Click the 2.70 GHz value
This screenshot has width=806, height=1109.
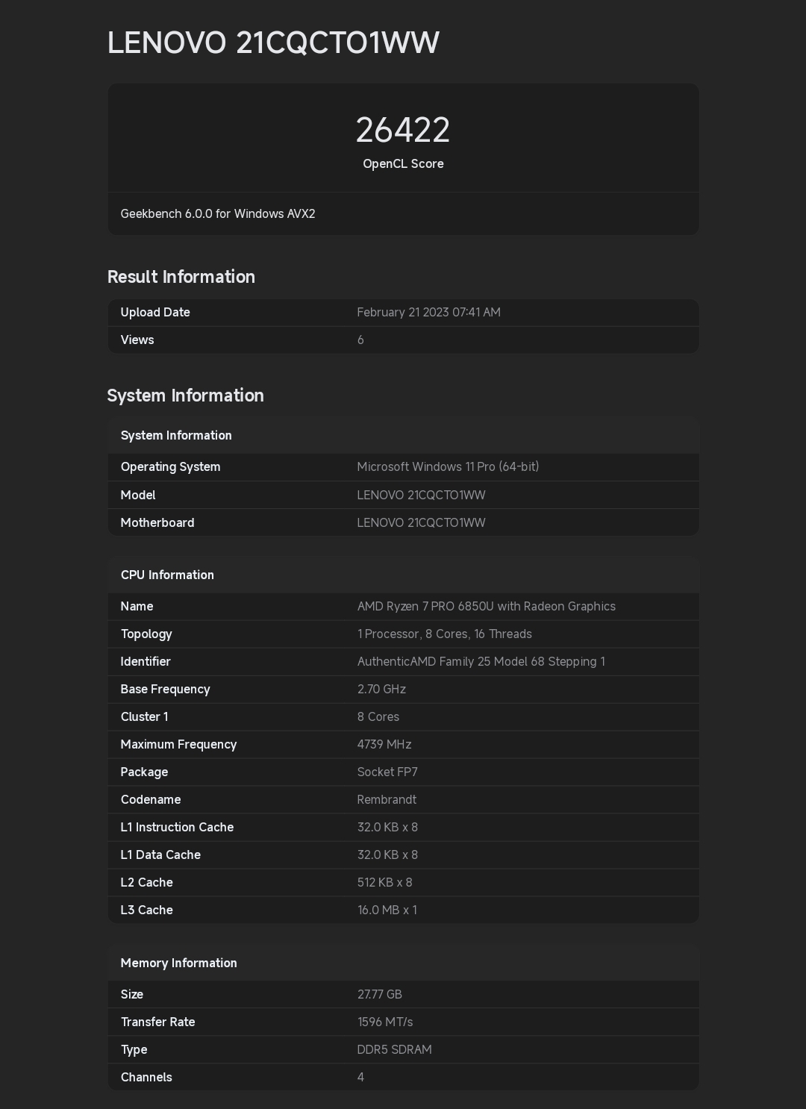pyautogui.click(x=381, y=689)
